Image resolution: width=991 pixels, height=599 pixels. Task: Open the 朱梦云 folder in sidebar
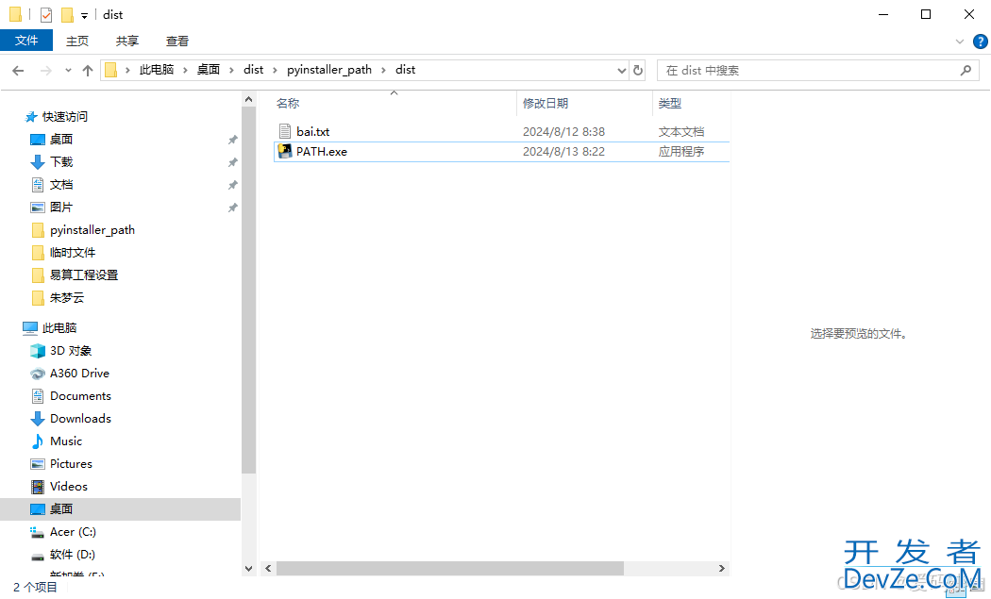[67, 298]
